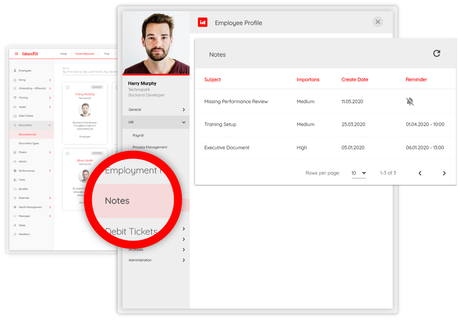Click the muted bell reminder icon
This screenshot has height=320, width=458.
click(410, 101)
